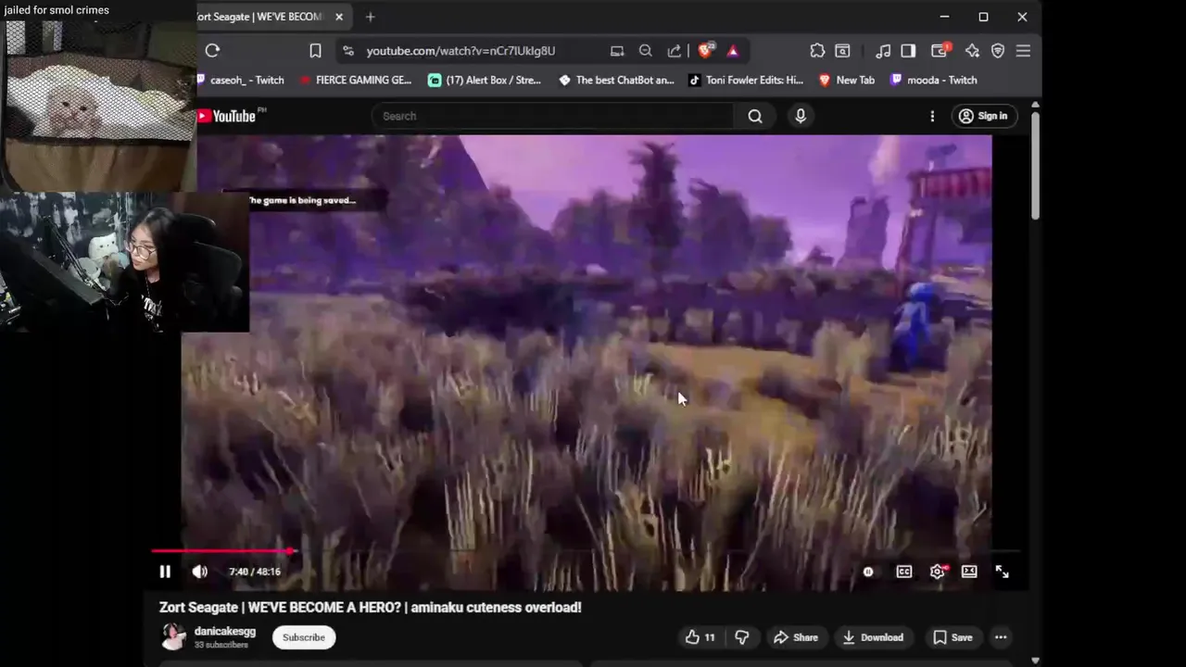The height and width of the screenshot is (667, 1186).
Task: Open New Tab bookmark
Action: pos(847,80)
